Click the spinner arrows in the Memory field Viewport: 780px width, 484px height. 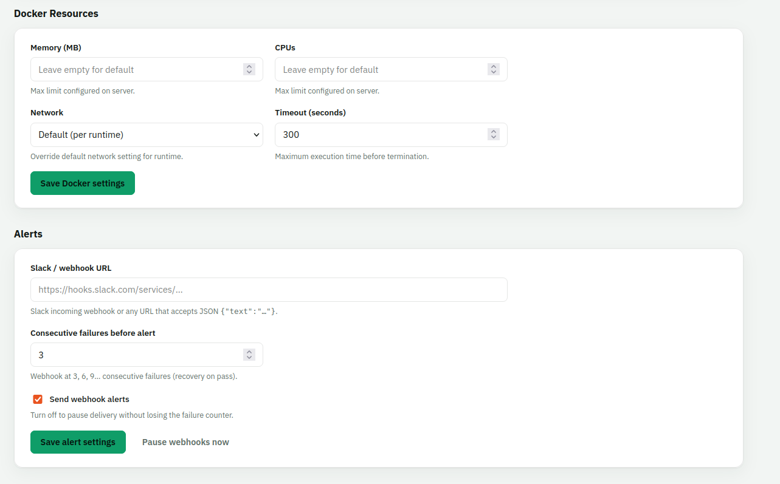pyautogui.click(x=249, y=69)
